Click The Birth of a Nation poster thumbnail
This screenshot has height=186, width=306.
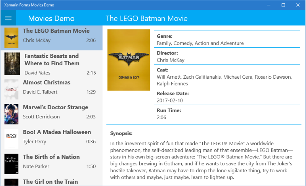pos(11,164)
